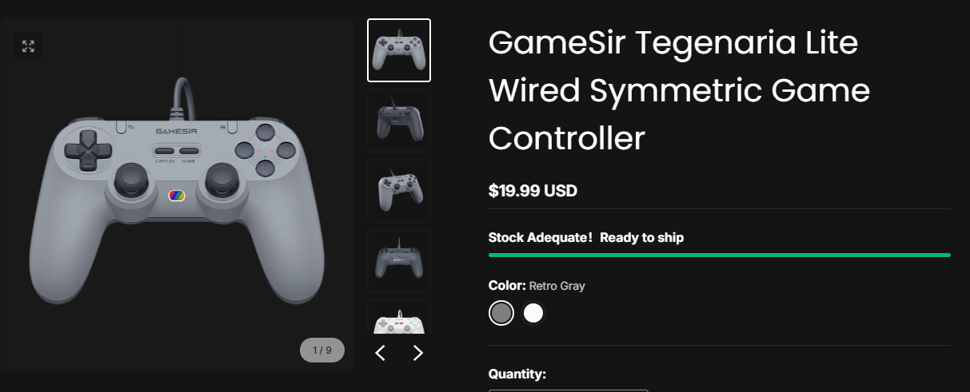Click the Stock Adequate Ready to ship text

[x=586, y=238]
